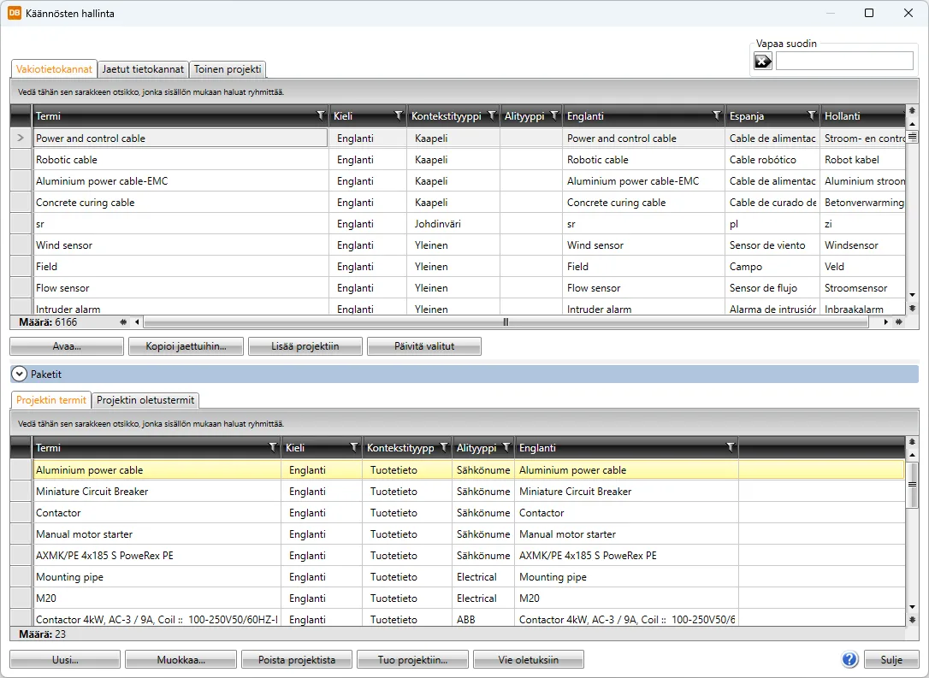
Task: Click into the Vapaa suodin text field
Action: 843,61
